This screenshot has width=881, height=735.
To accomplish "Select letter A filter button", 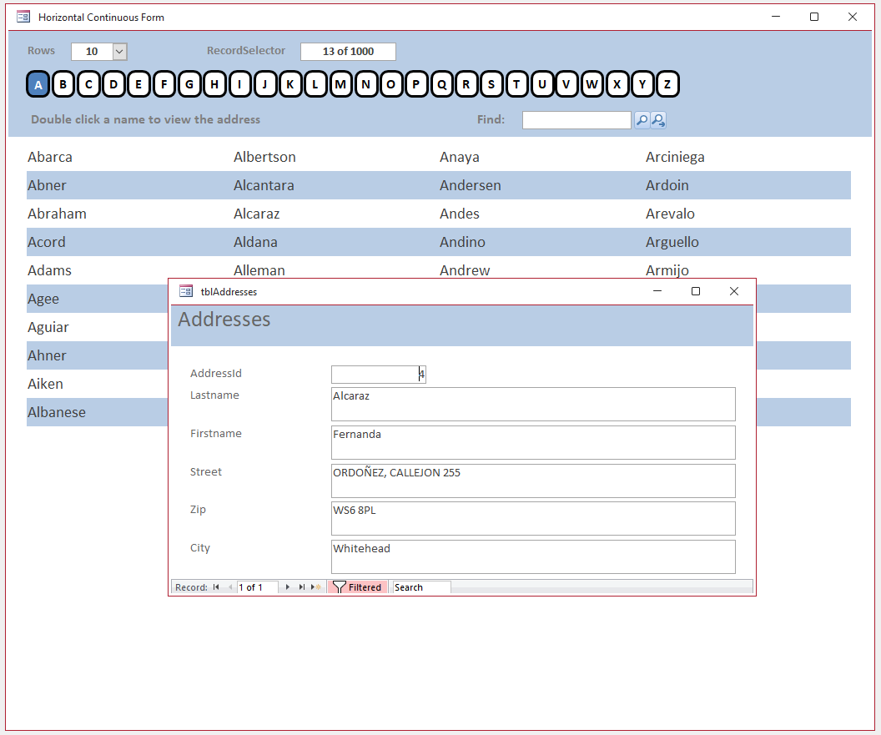I will click(38, 84).
